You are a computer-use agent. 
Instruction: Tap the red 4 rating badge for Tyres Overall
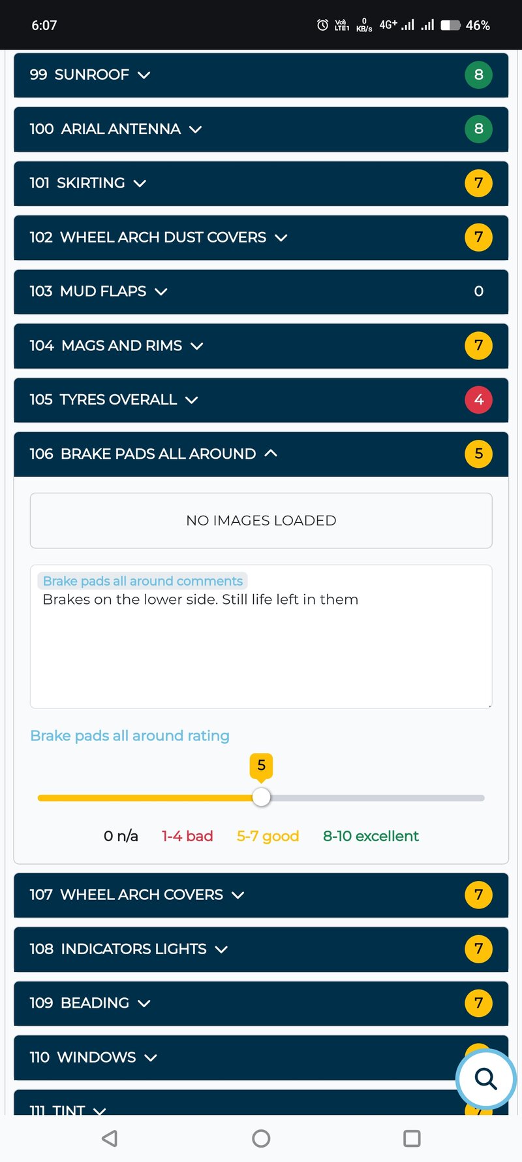[478, 399]
